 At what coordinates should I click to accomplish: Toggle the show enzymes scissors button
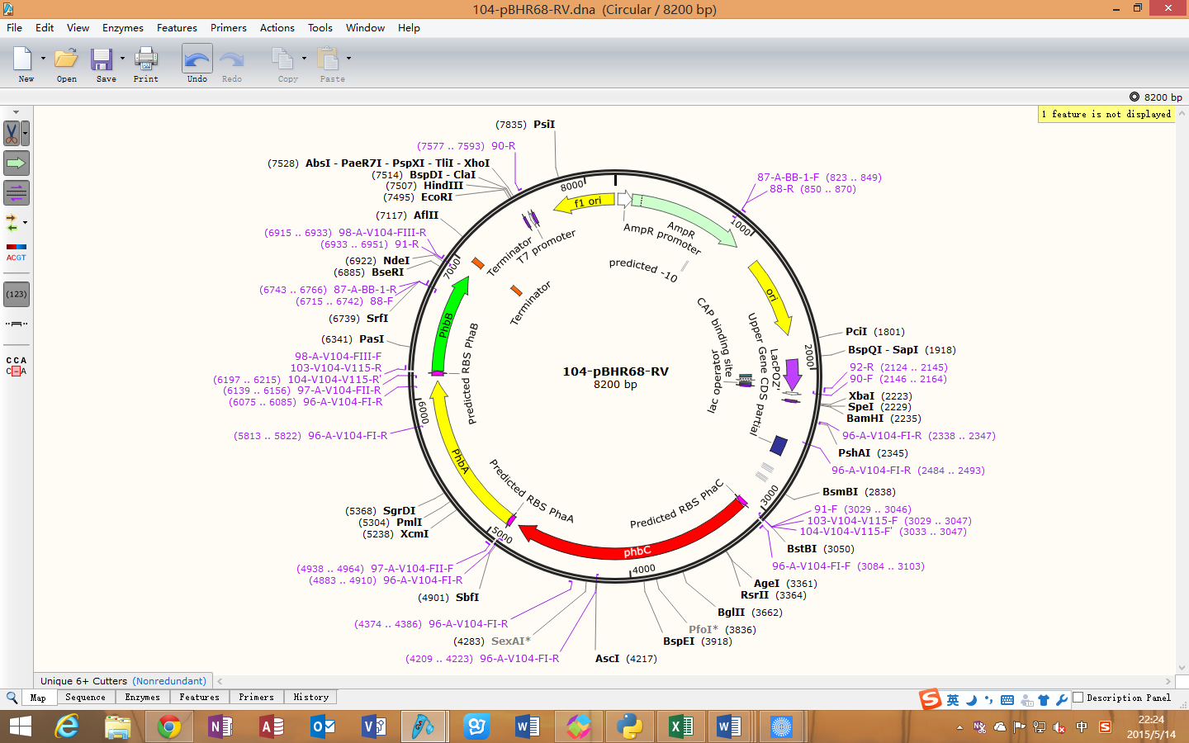tap(12, 133)
